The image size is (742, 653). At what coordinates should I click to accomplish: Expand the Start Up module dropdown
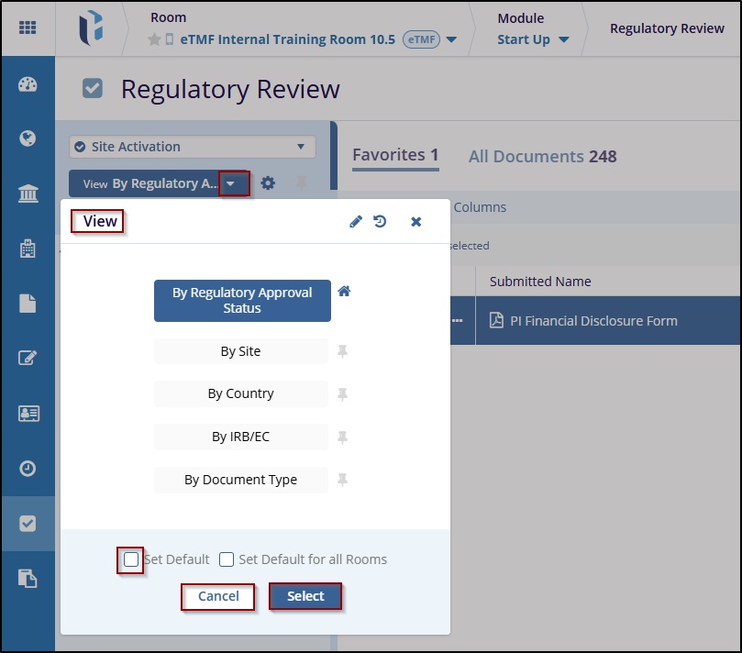[x=562, y=40]
